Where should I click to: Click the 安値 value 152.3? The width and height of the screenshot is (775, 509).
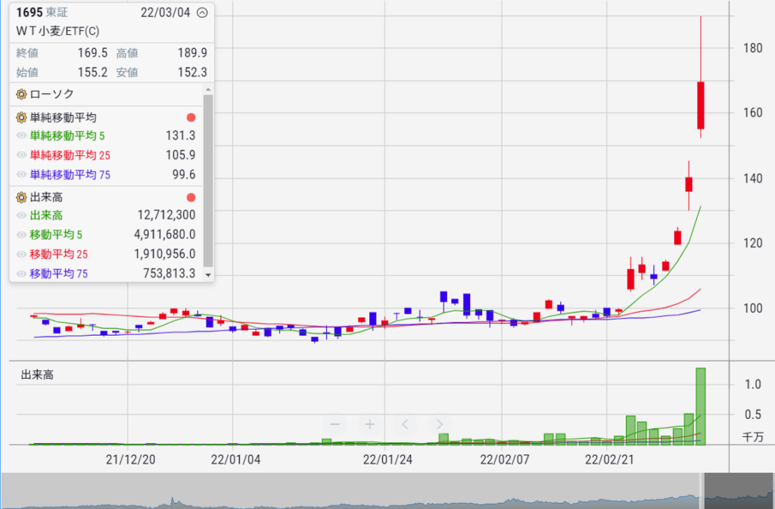(192, 73)
